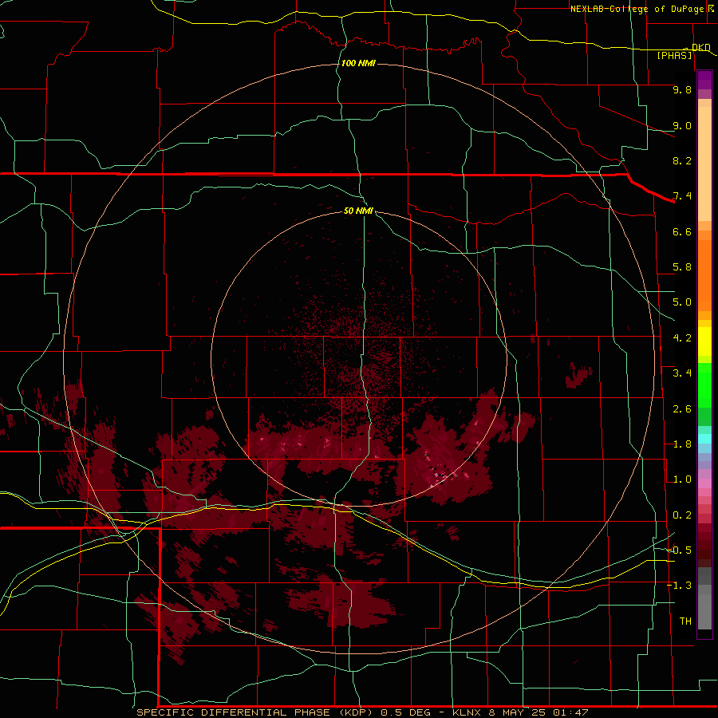718x718 pixels.
Task: Click the orange segment of the color bar
Action: tap(704, 276)
